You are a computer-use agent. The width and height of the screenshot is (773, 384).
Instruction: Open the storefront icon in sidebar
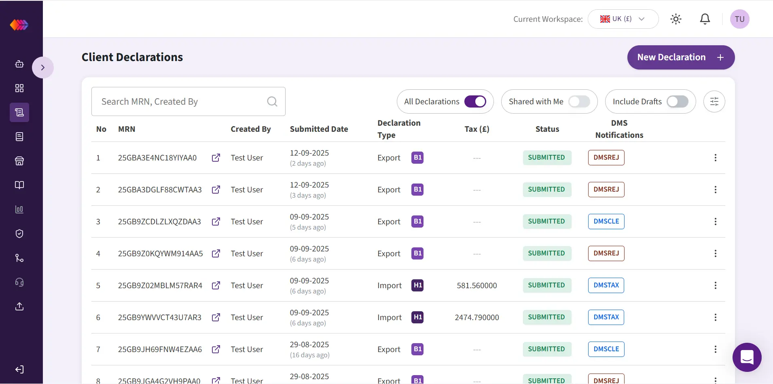pyautogui.click(x=19, y=161)
